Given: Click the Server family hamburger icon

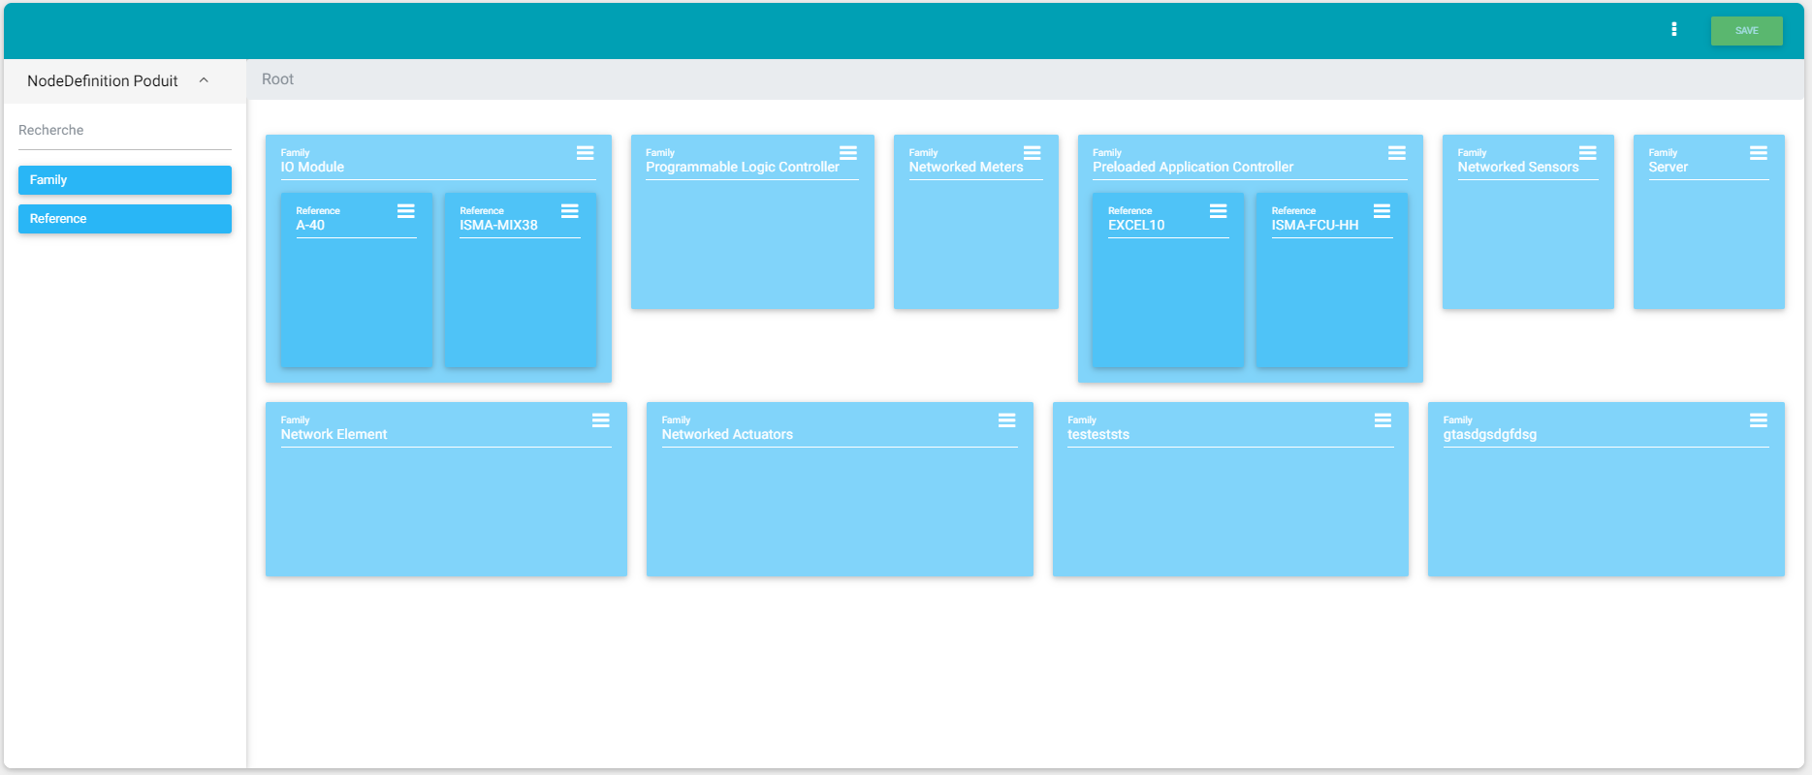Looking at the screenshot, I should click(1758, 153).
